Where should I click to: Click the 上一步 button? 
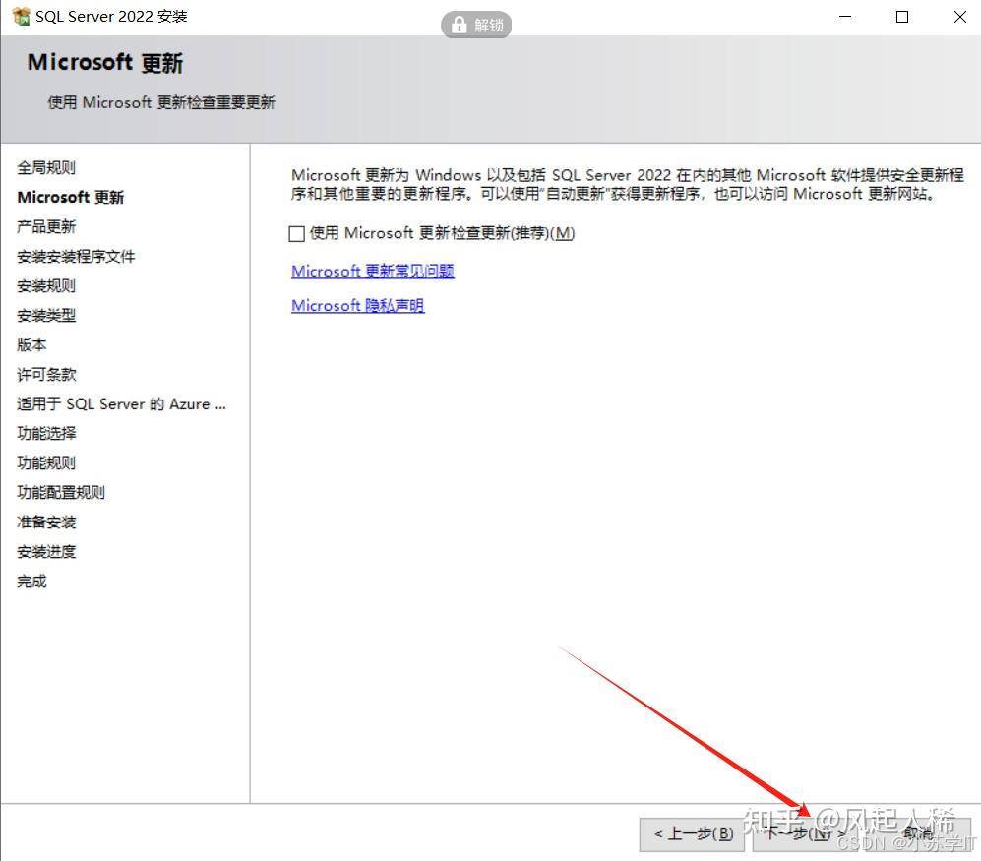click(x=692, y=831)
